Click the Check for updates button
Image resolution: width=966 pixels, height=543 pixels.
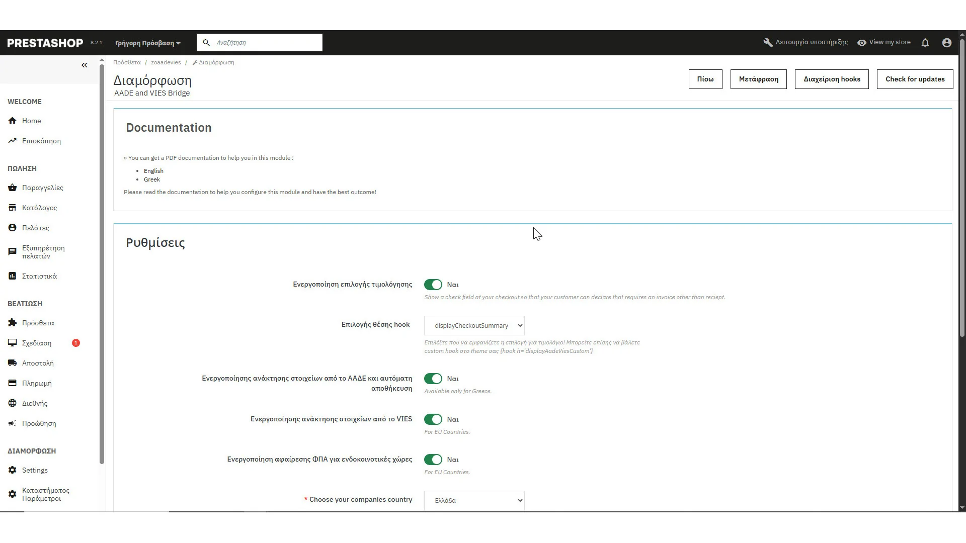915,79
